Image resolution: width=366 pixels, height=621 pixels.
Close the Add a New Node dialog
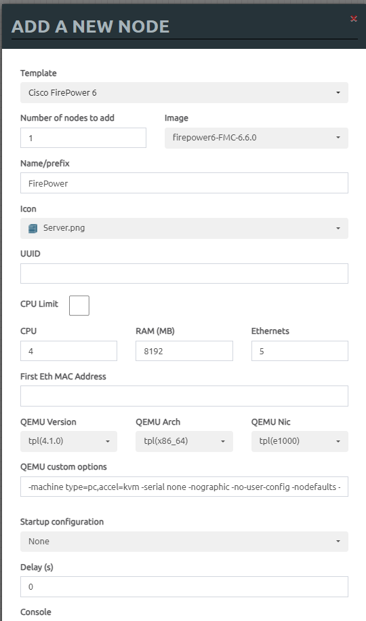point(354,18)
